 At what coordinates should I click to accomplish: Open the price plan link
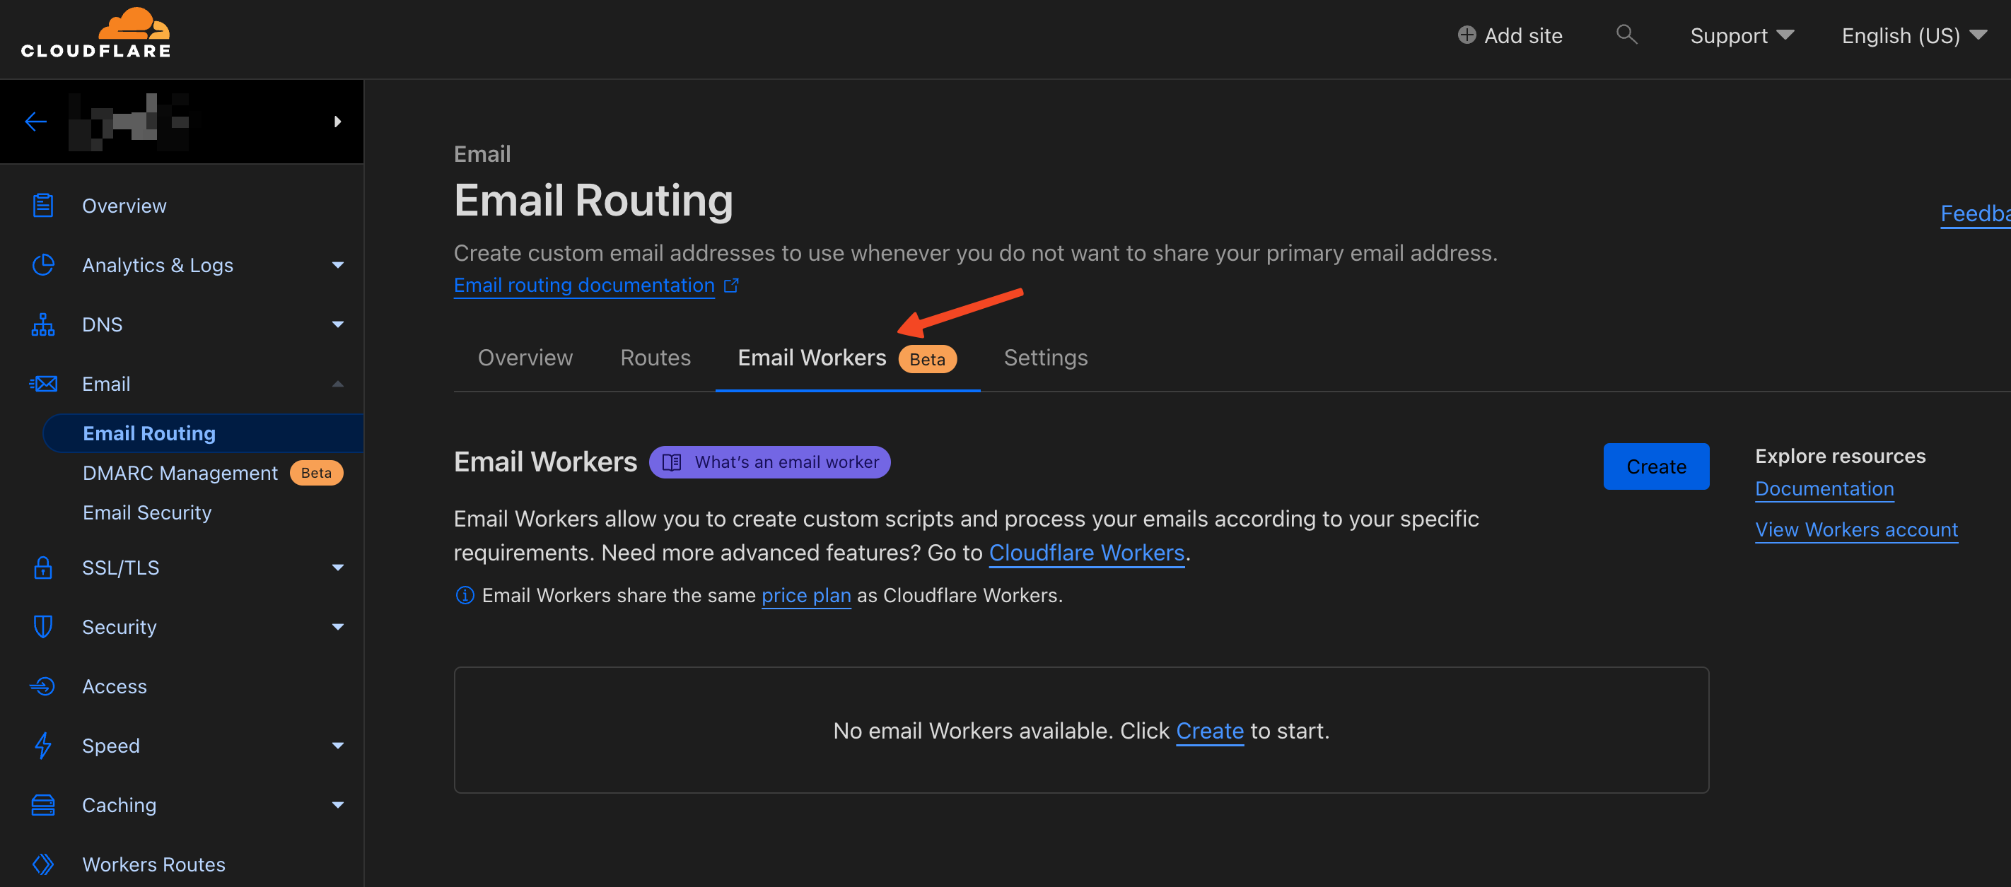pyautogui.click(x=805, y=596)
